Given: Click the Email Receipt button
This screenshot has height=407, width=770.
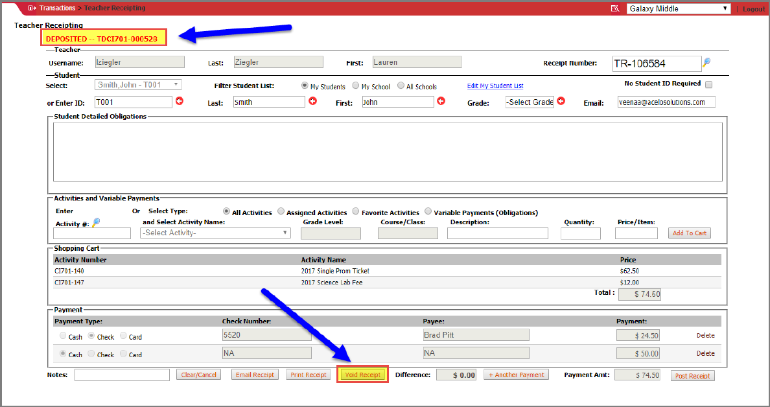Looking at the screenshot, I should point(255,375).
